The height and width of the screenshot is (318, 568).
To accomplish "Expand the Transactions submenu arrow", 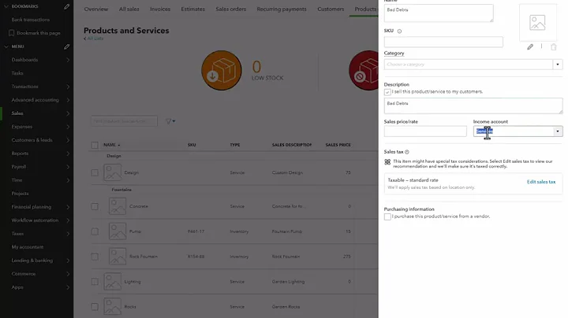I will tap(68, 87).
